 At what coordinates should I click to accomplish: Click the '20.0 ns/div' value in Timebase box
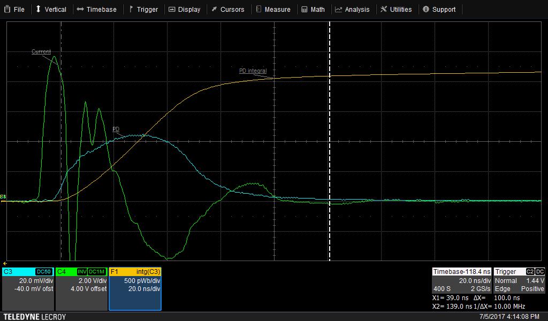coord(475,281)
